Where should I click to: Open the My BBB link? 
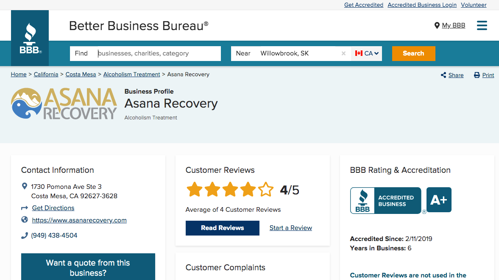(x=454, y=25)
